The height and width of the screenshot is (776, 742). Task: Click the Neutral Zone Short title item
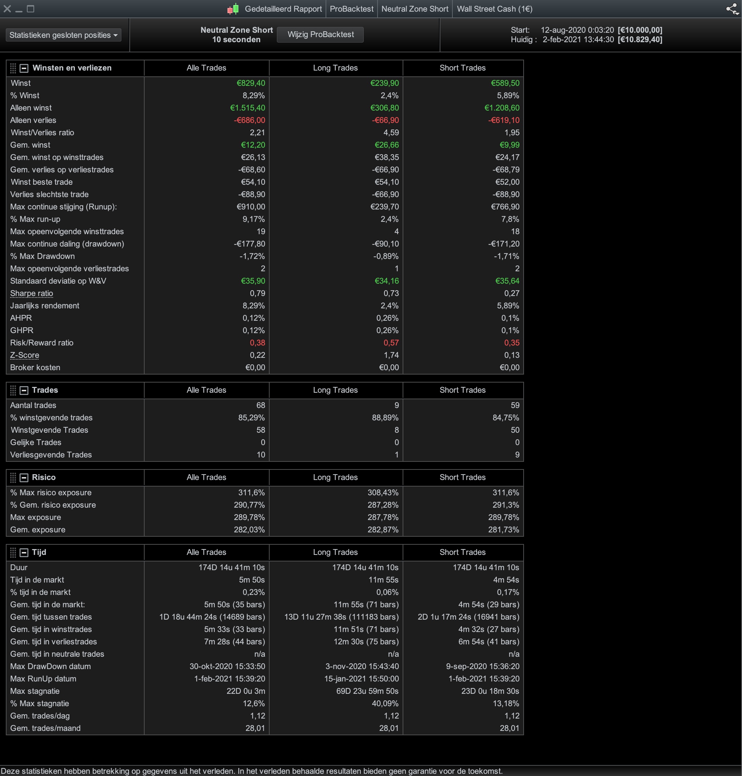(415, 9)
